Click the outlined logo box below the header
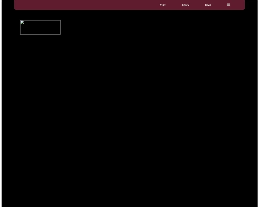This screenshot has width=259, height=207. click(41, 28)
